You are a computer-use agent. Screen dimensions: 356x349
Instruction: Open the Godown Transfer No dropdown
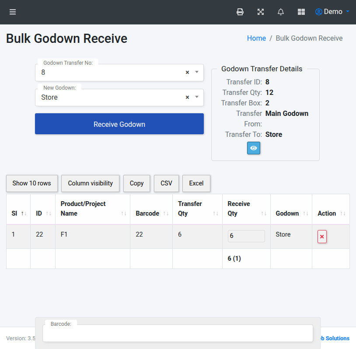coord(195,72)
